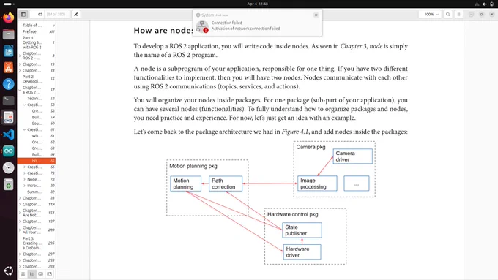The image size is (498, 280).
Task: Jump to Wh… entry on page 61
Action: (37, 136)
